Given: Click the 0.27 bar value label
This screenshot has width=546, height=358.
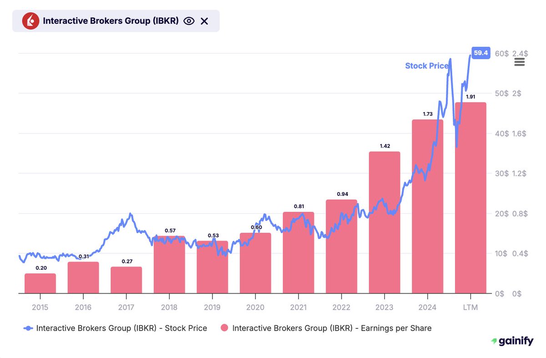Looking at the screenshot, I should tap(127, 261).
